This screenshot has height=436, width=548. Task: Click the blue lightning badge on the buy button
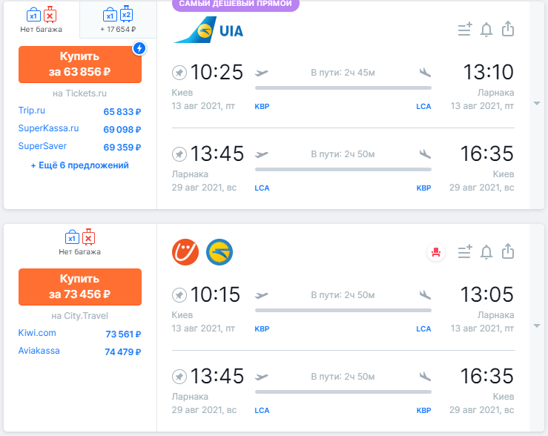(x=139, y=48)
